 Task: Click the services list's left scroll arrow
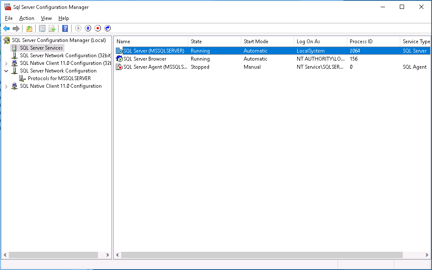(x=117, y=255)
